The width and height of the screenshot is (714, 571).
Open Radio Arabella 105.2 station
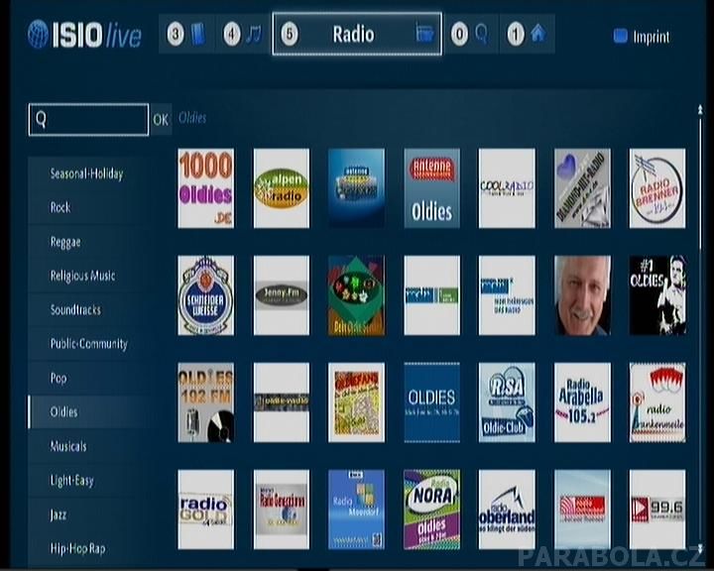point(582,402)
